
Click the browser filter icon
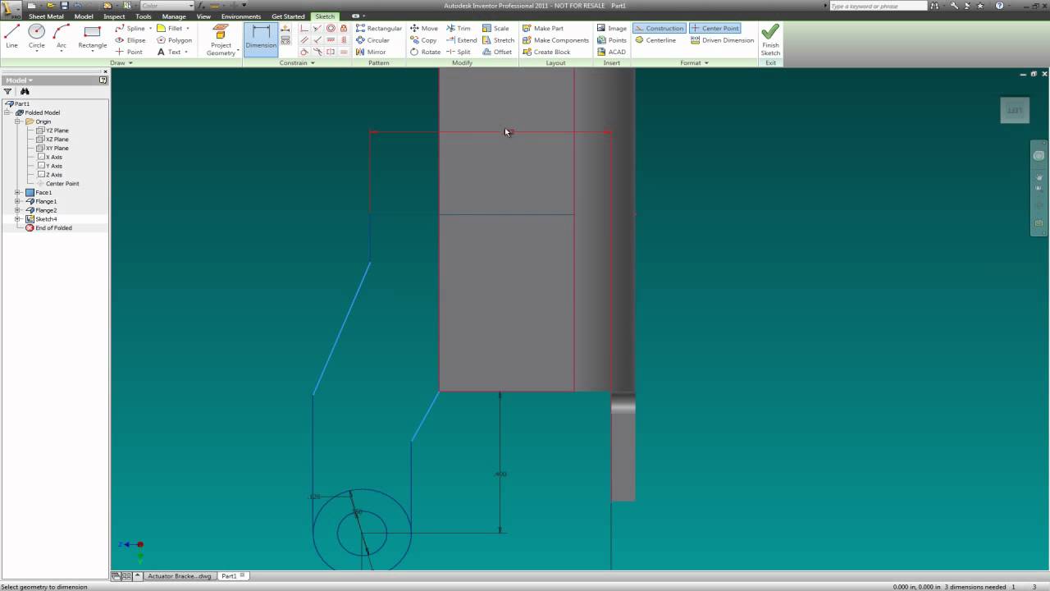click(x=8, y=92)
